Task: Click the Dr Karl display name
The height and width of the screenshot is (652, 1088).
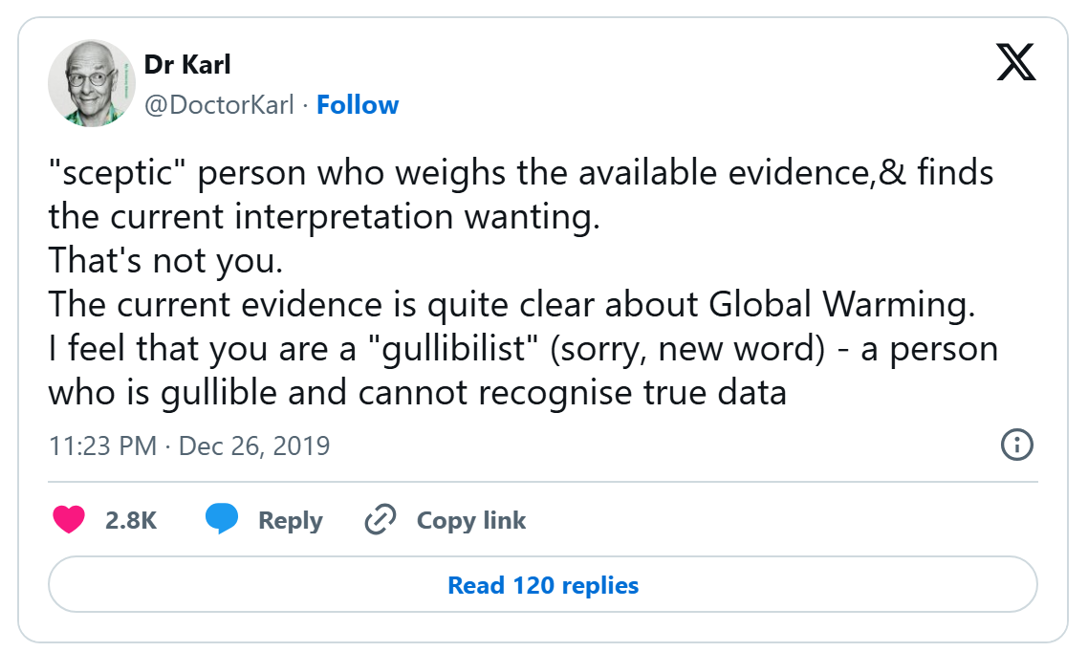Action: click(187, 64)
